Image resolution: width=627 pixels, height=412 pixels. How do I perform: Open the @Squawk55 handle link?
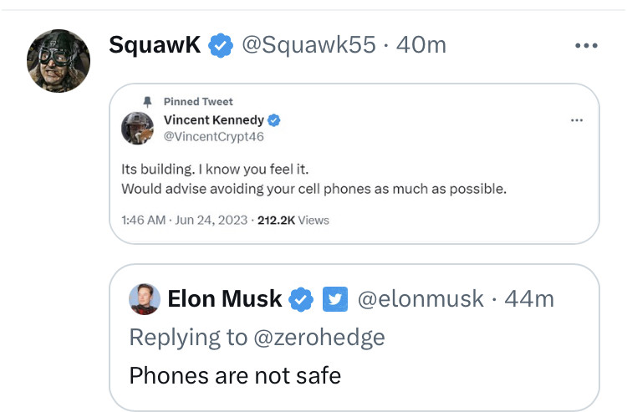tap(308, 45)
